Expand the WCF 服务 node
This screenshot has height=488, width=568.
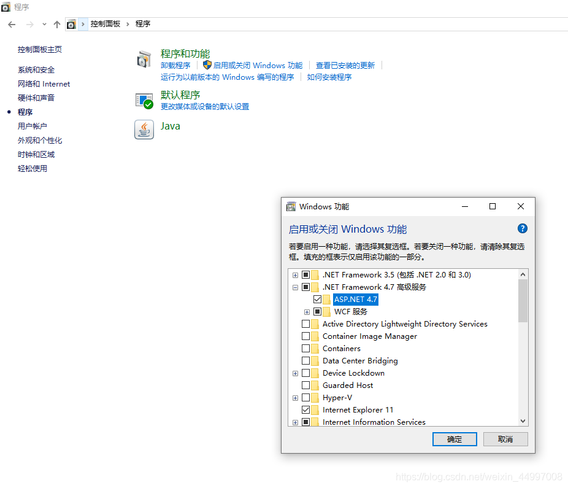pos(307,312)
